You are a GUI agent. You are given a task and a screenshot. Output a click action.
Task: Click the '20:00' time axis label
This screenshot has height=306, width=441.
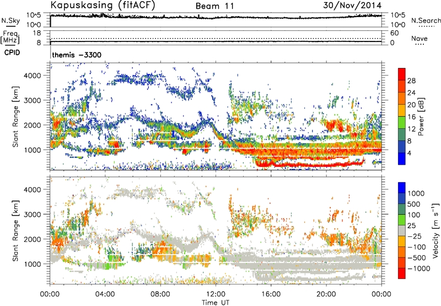pos(326,294)
